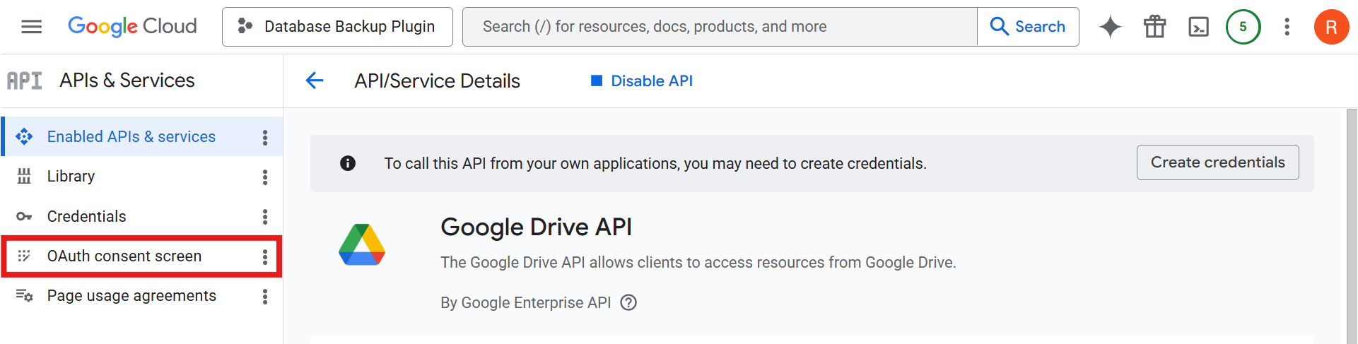Open more options for OAuth consent screen
The image size is (1358, 344).
point(265,256)
